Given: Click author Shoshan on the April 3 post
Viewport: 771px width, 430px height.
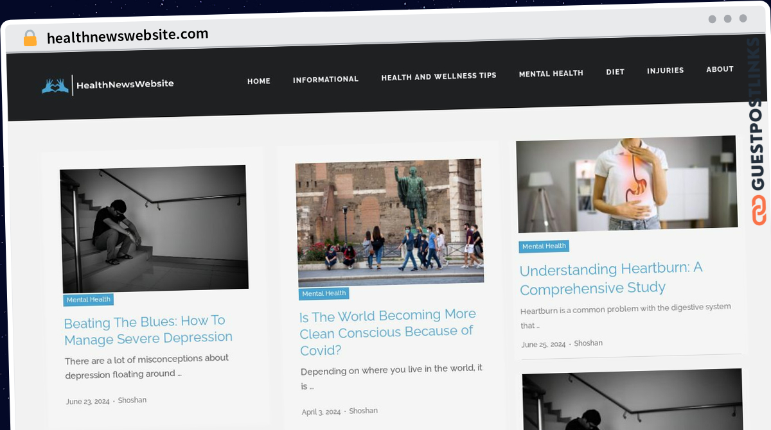Looking at the screenshot, I should click(x=363, y=411).
